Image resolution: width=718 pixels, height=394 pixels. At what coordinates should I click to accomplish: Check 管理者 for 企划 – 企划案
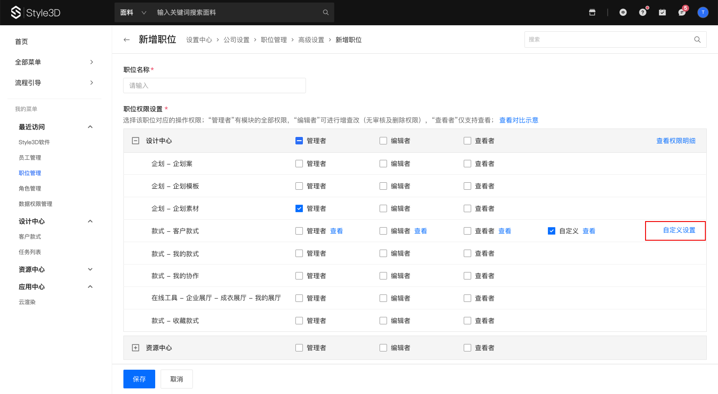299,164
